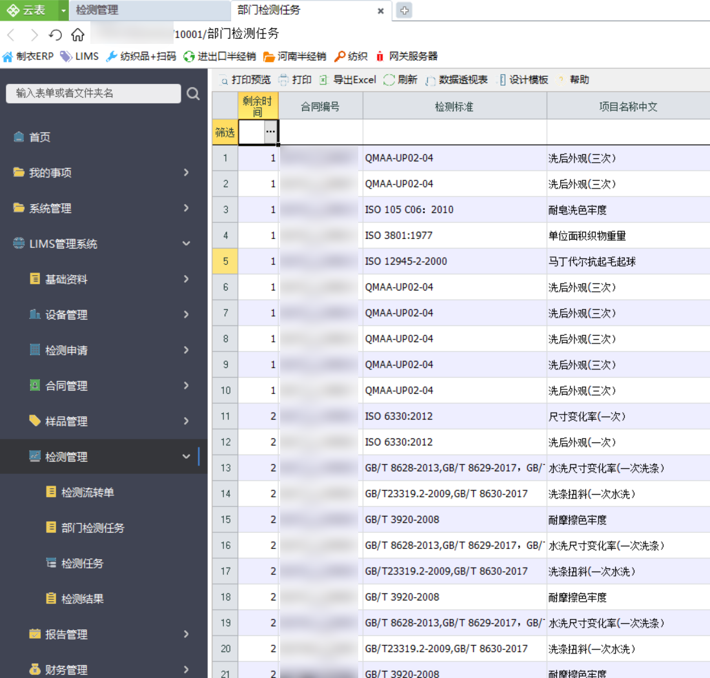Screen dimensions: 710x678
Task: Click the 样品管理 tag icon
Action: [x=34, y=420]
